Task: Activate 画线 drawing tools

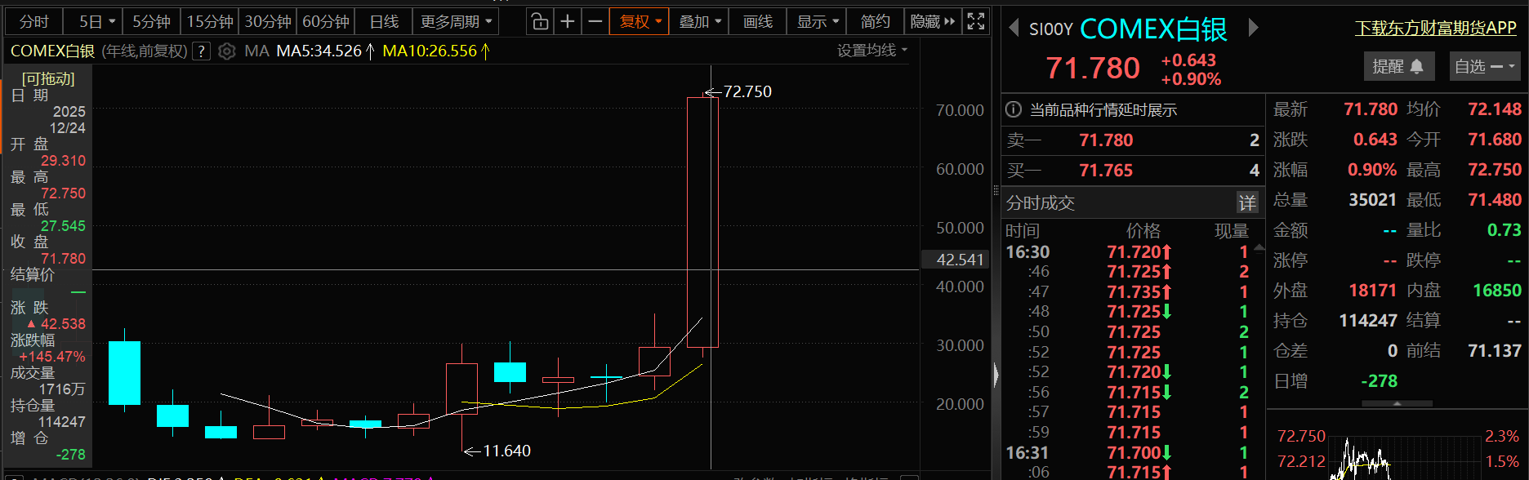Action: [758, 22]
